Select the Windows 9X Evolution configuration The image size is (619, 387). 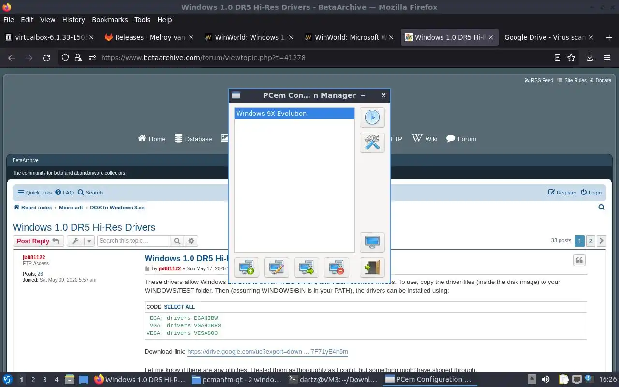294,113
